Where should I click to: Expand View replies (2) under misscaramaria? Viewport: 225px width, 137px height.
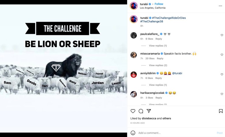point(158,65)
